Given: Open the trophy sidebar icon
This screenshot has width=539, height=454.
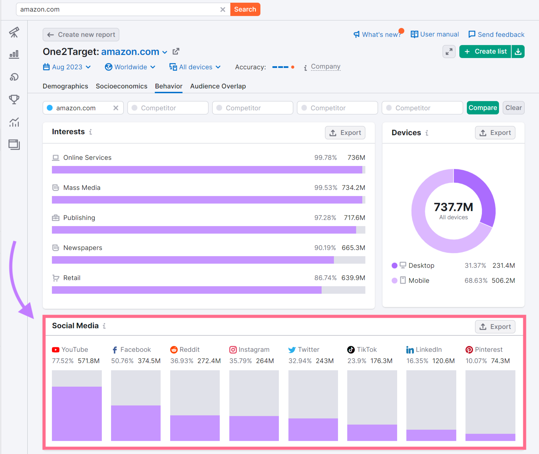Looking at the screenshot, I should tap(14, 99).
